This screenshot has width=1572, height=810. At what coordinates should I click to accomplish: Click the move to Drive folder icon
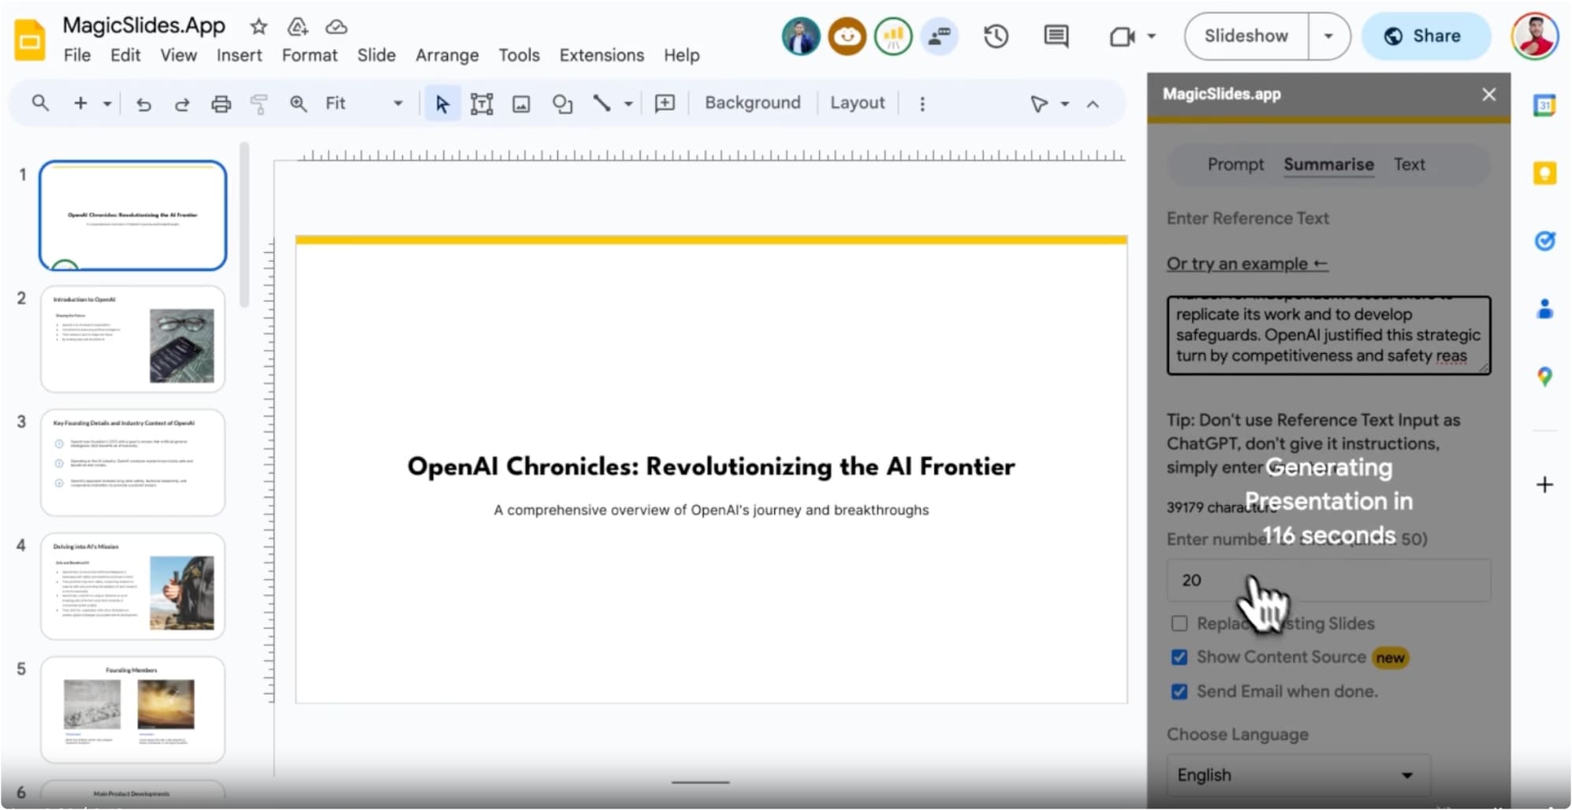pyautogui.click(x=297, y=27)
